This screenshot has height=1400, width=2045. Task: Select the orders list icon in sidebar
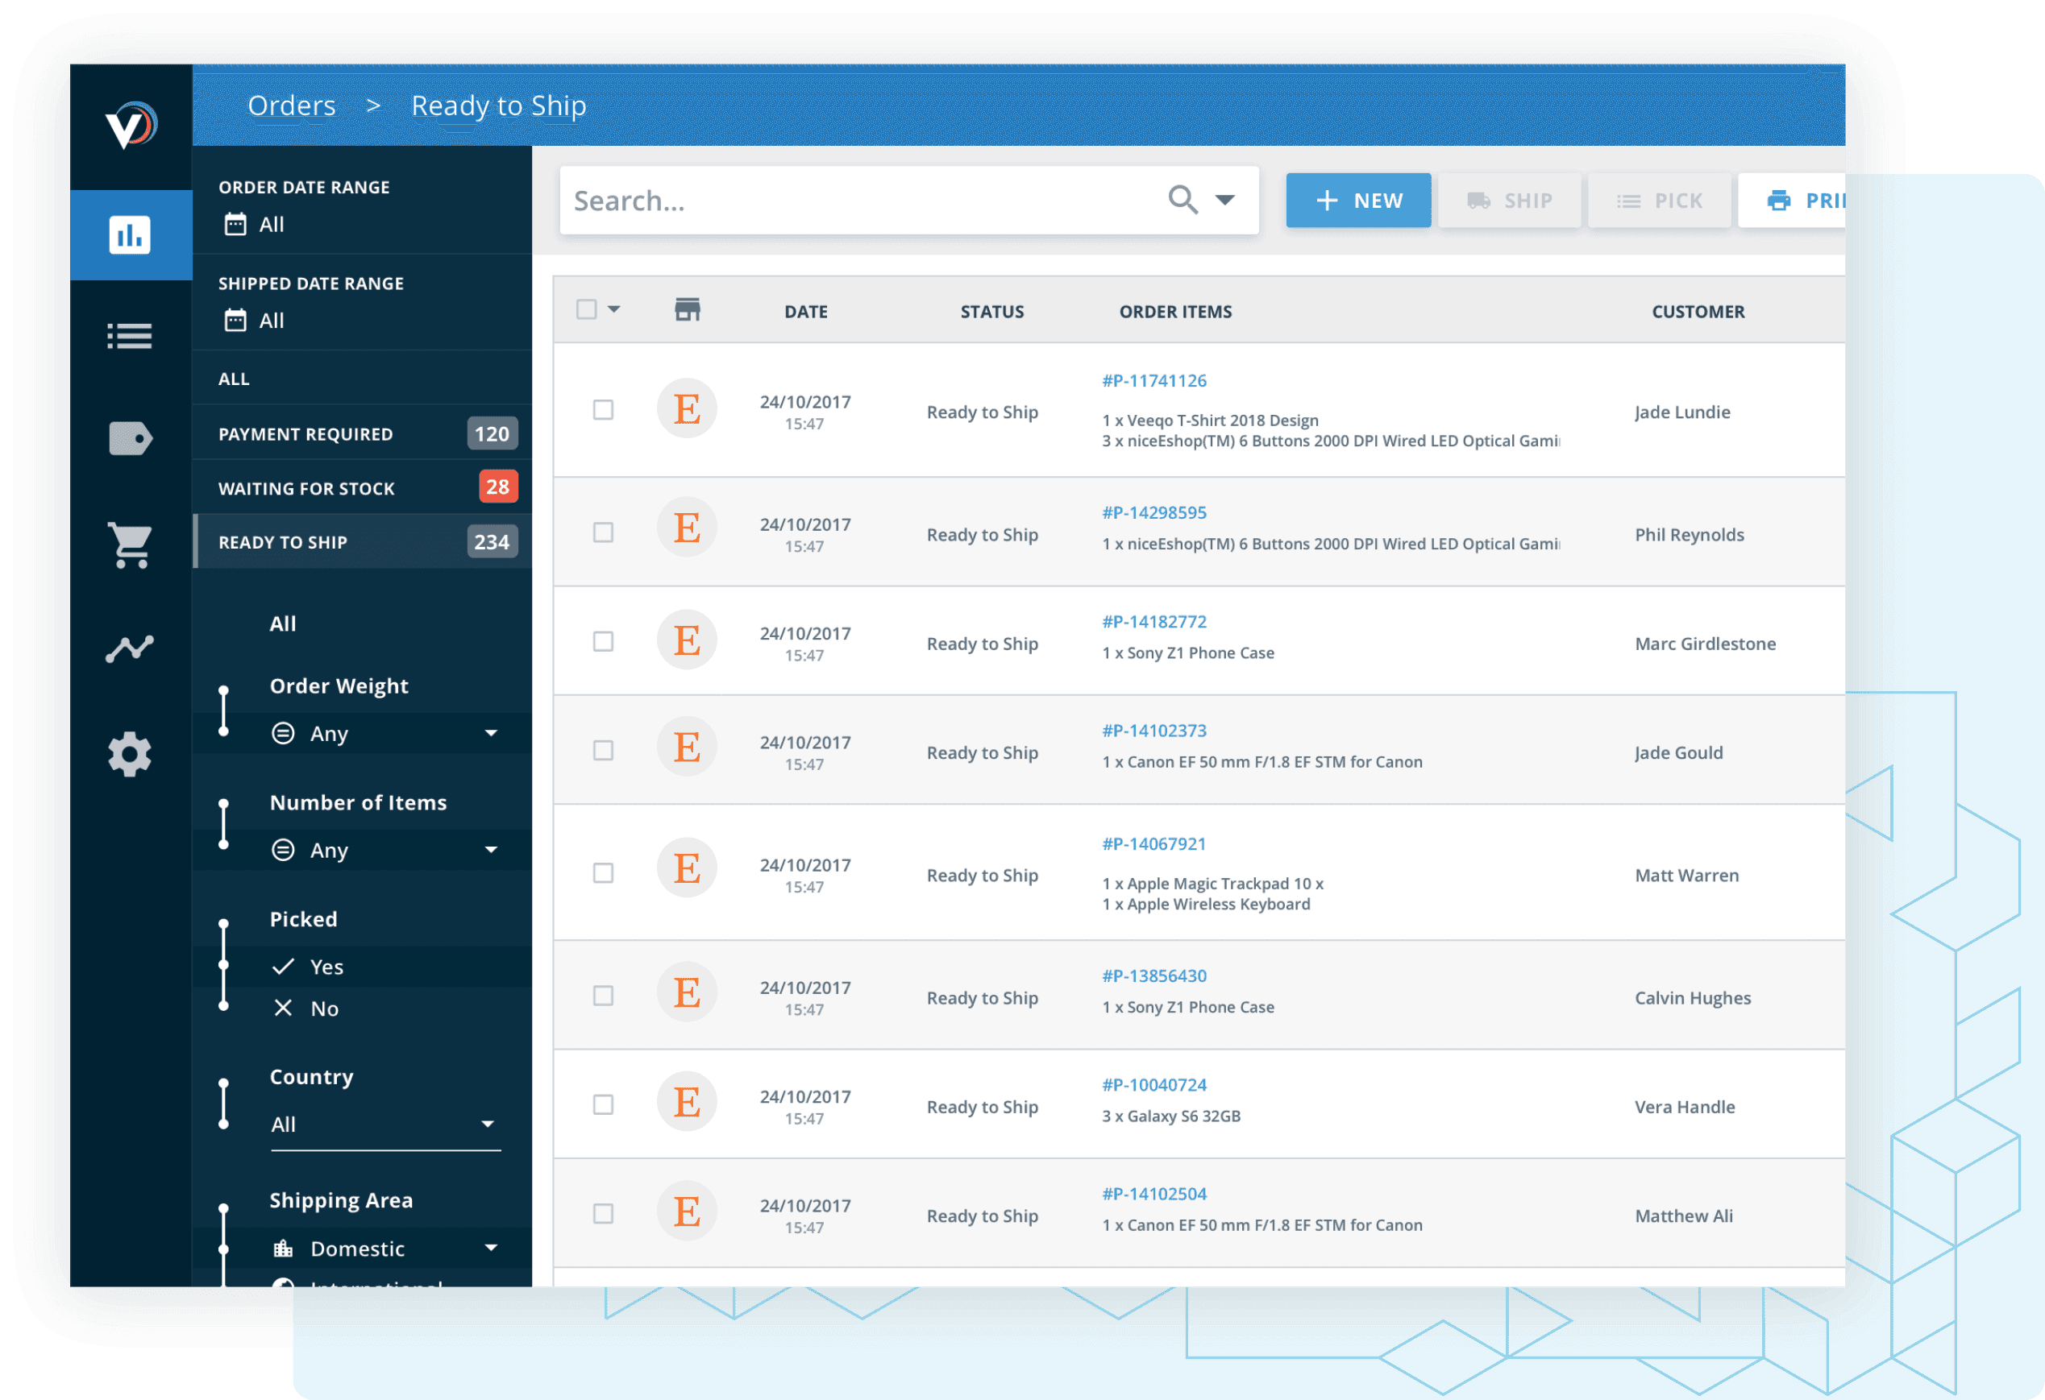(129, 336)
